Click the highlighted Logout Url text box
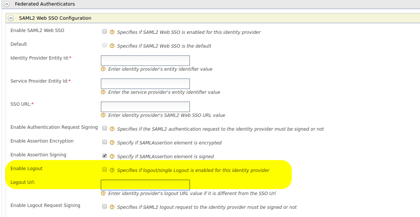This screenshot has width=420, height=217. point(145,185)
